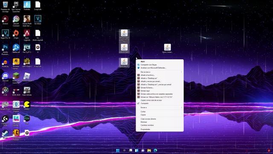
Task: Open File Explorer from the taskbar
Action: click(149, 150)
